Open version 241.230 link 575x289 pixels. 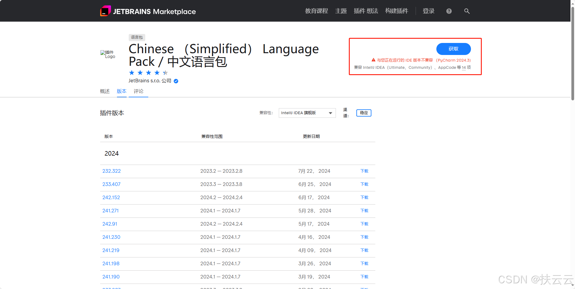111,237
